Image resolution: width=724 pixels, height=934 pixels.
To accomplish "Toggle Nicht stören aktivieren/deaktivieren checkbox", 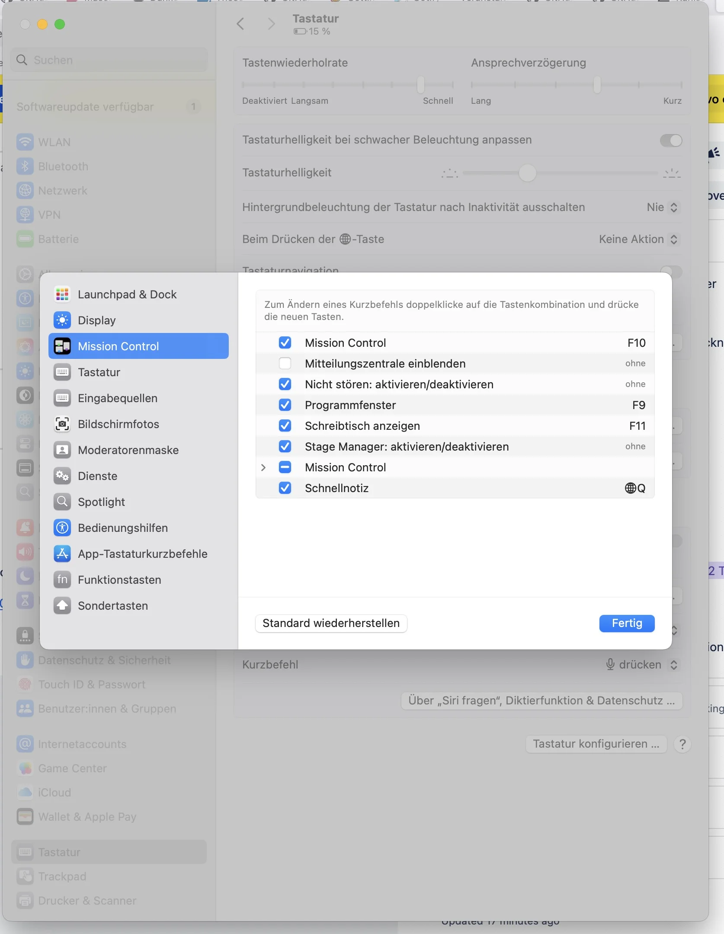I will point(285,384).
